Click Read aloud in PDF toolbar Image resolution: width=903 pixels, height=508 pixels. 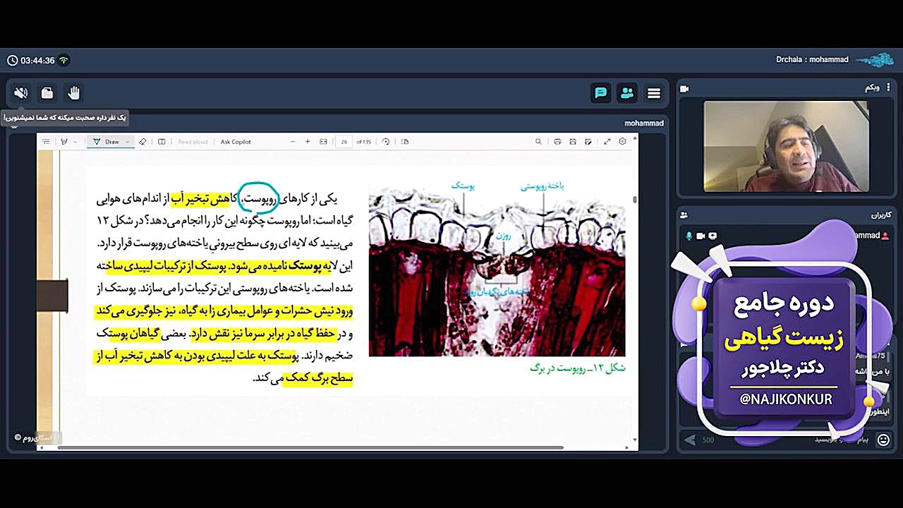pos(193,142)
